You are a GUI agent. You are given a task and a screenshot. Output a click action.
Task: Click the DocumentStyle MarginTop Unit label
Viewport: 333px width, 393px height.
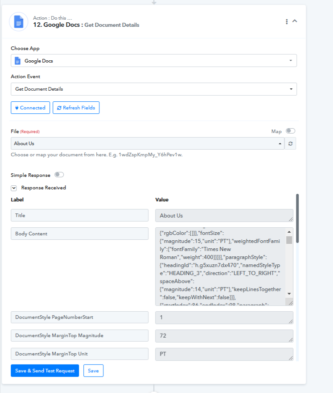point(79,354)
